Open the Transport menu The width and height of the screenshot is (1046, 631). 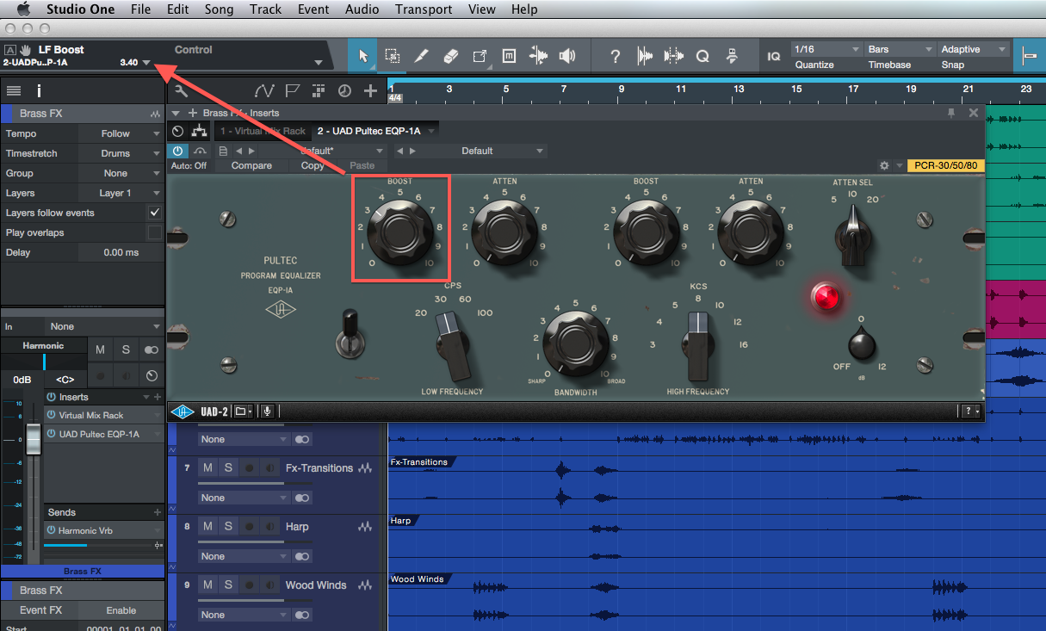pos(424,9)
